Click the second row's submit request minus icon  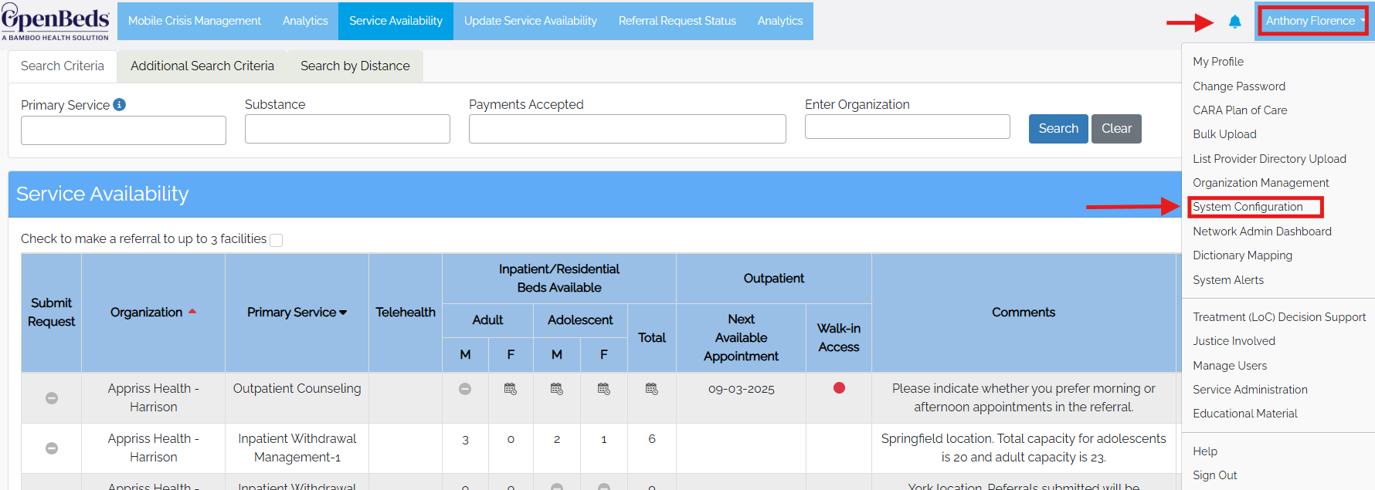52,448
